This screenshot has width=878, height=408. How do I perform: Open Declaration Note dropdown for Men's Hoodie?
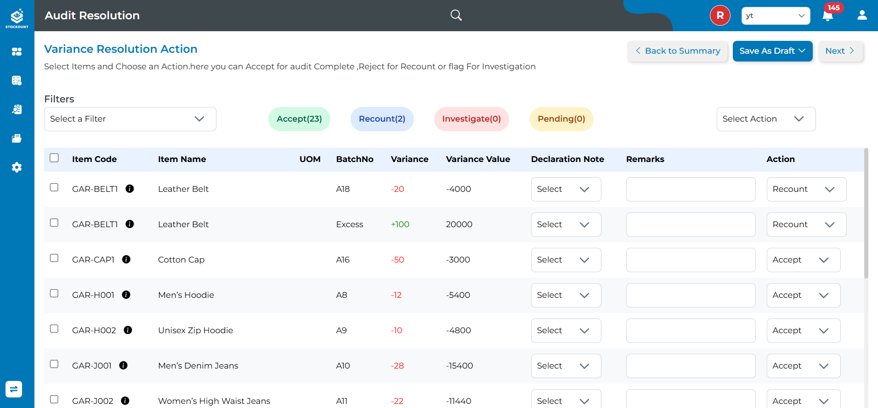tap(566, 295)
